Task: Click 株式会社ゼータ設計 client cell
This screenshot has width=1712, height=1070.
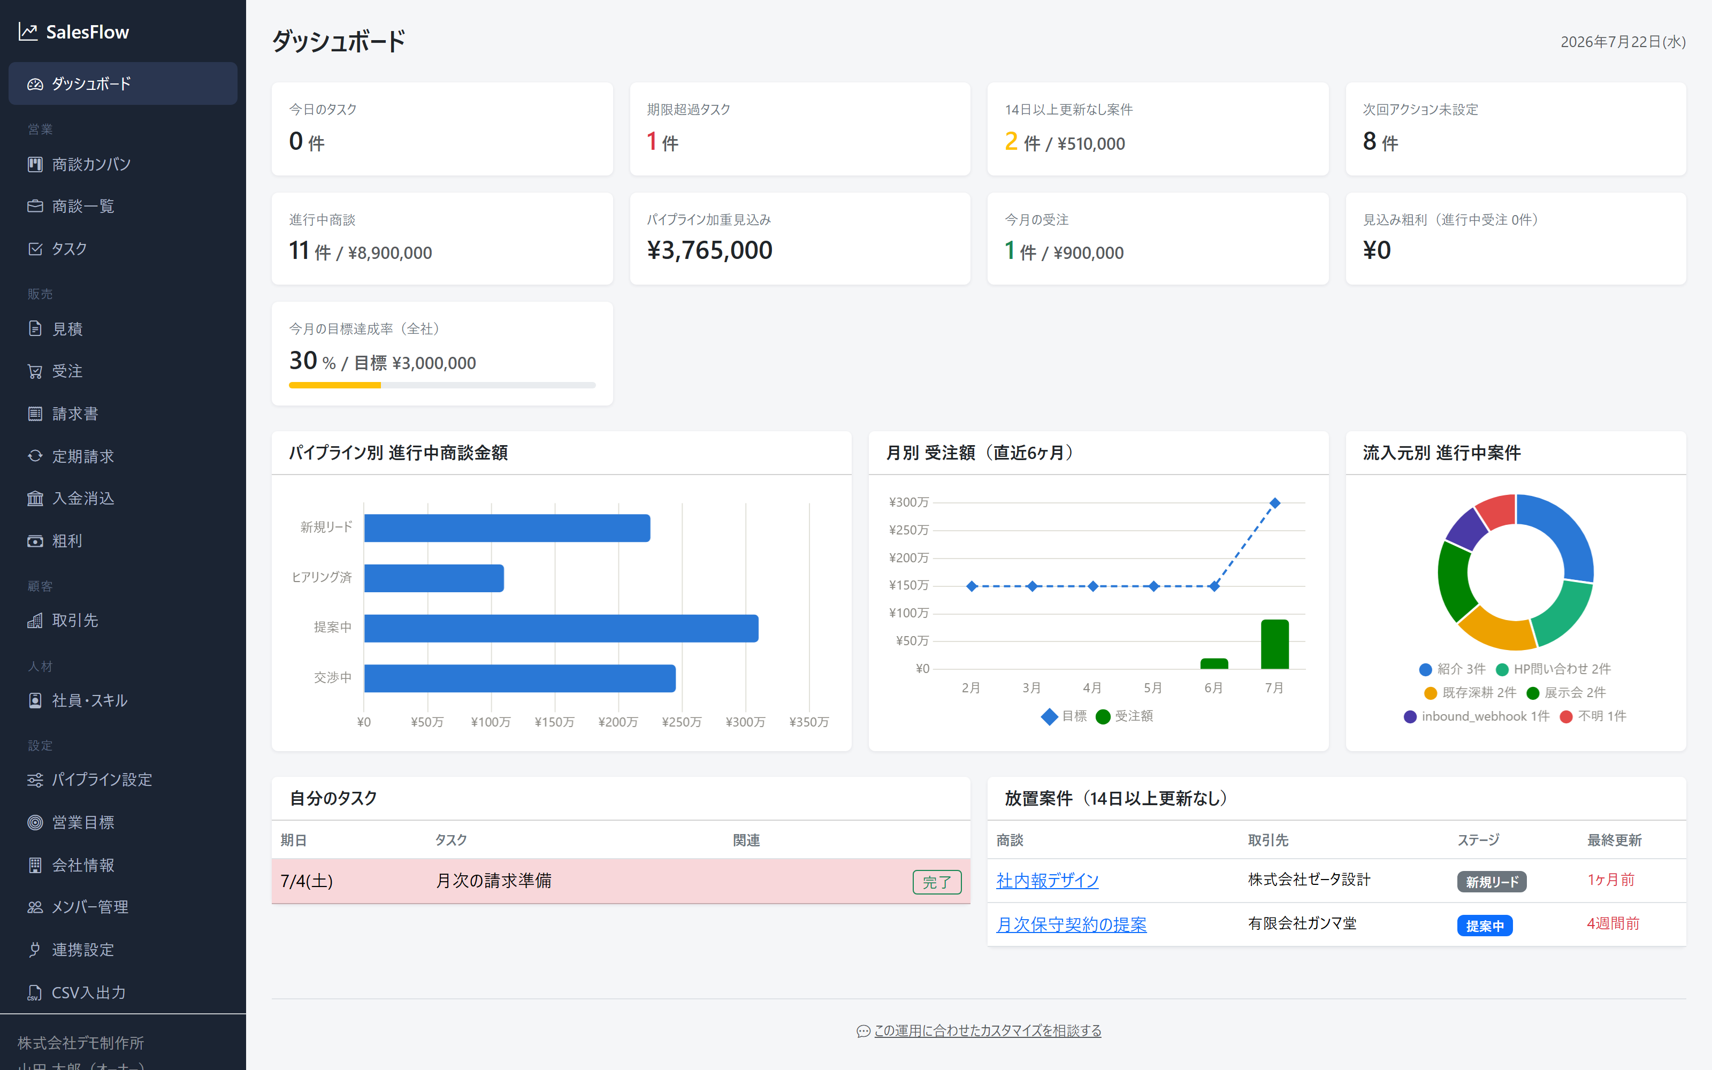Action: (x=1309, y=880)
